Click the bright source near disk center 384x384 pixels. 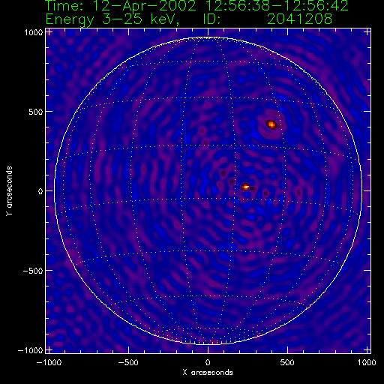245,187
